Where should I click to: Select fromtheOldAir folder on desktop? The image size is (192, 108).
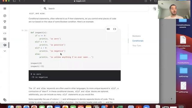(183, 58)
